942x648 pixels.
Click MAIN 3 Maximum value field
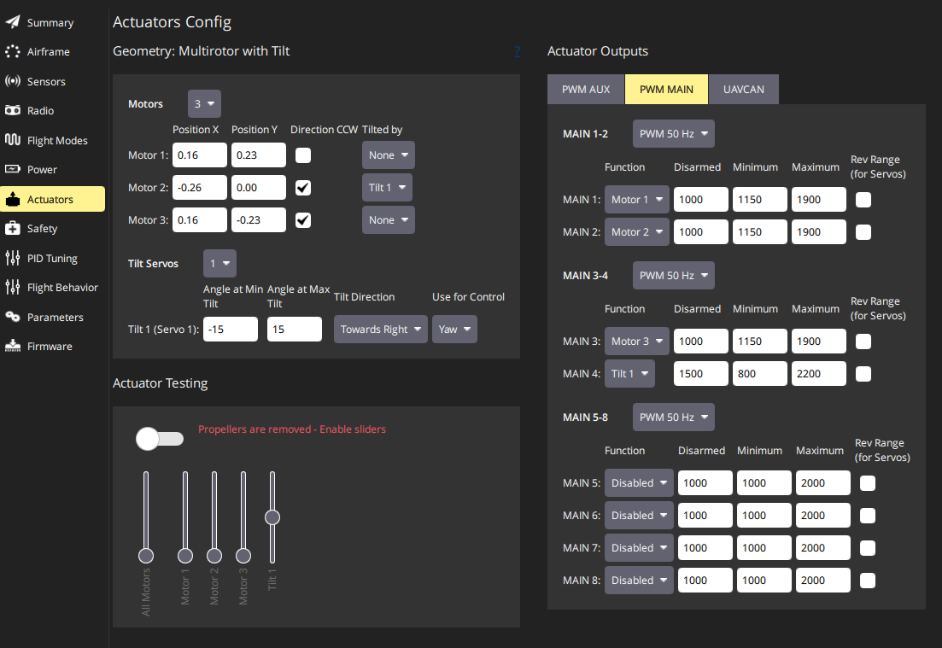tap(819, 342)
